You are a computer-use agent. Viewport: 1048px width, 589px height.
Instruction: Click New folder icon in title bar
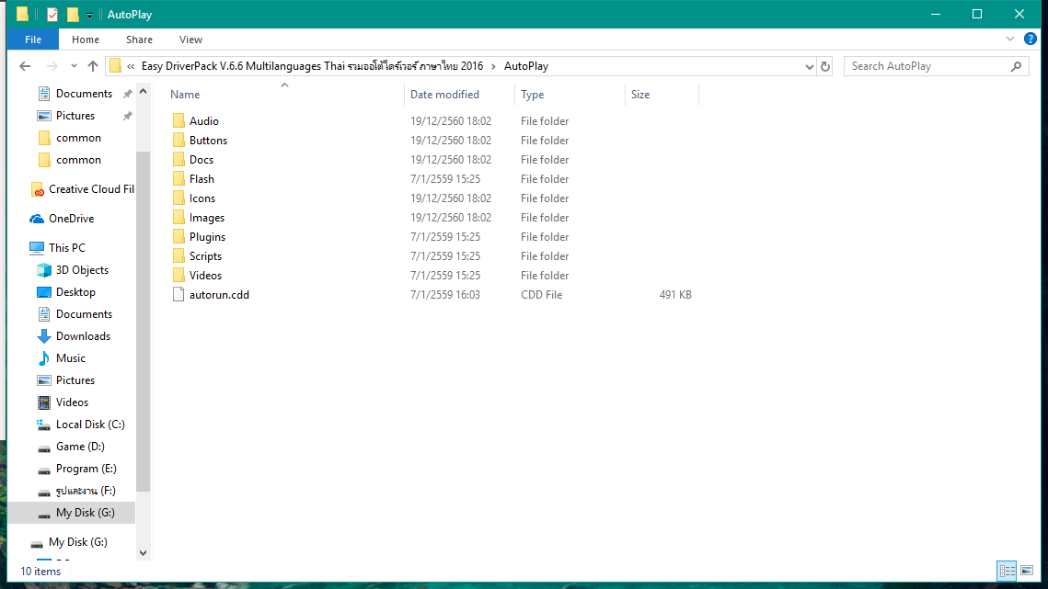tap(73, 14)
